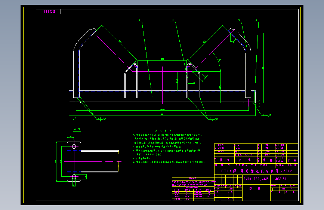Click the technical requirements heading text
The image size is (324, 210).
click(163, 131)
